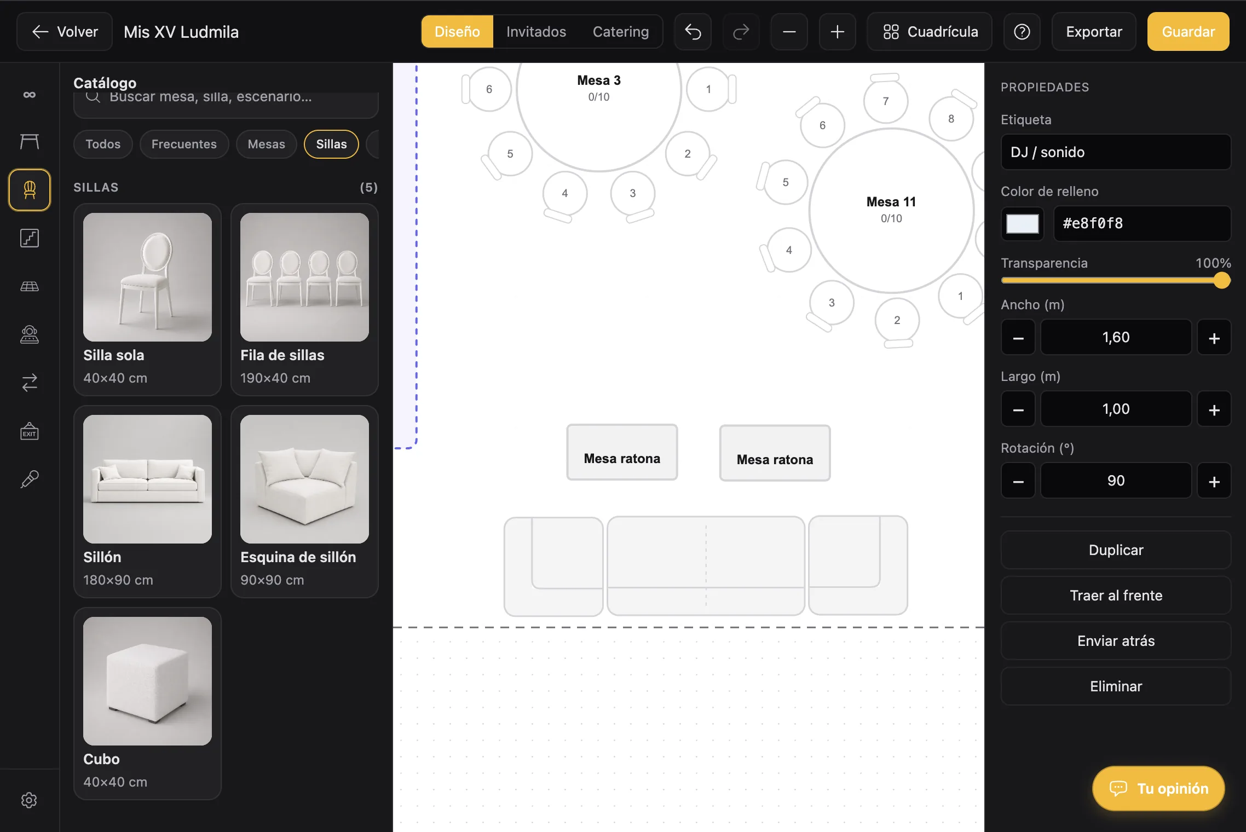This screenshot has height=832, width=1246.
Task: Select the Frecuentes filter chip
Action: [184, 144]
